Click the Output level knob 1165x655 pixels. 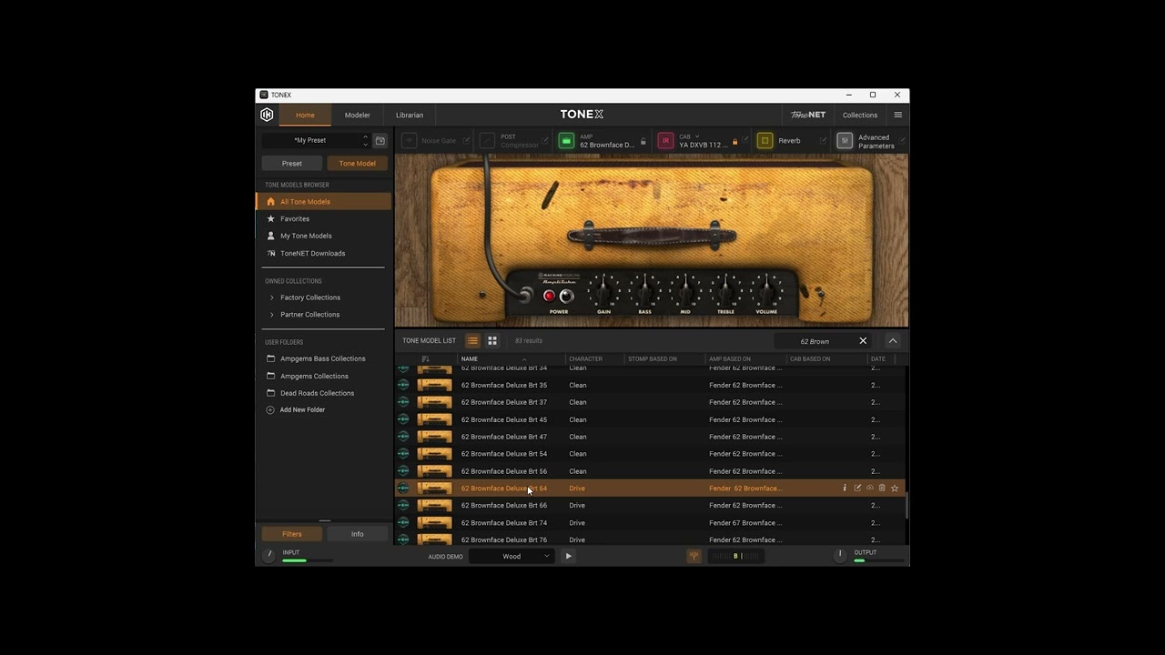coord(840,556)
